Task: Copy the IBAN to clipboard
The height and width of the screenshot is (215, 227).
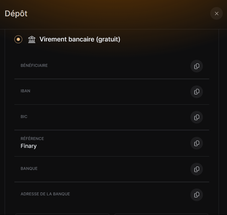Action: click(x=197, y=92)
